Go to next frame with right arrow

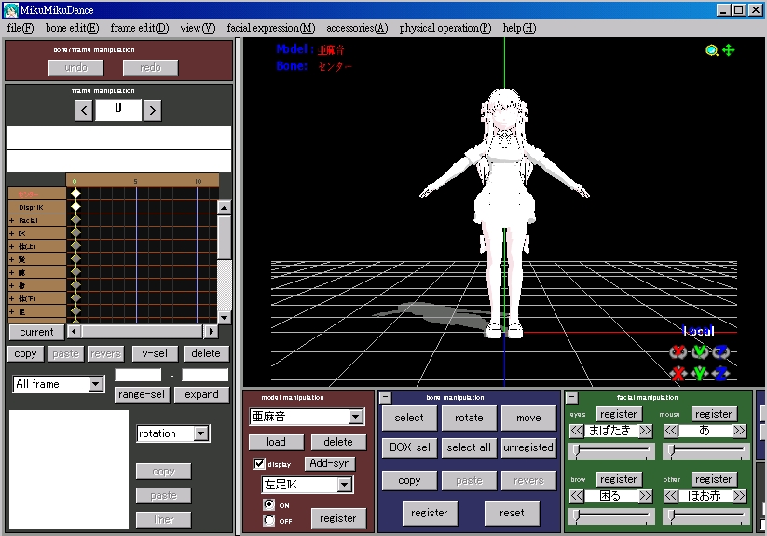pos(152,111)
